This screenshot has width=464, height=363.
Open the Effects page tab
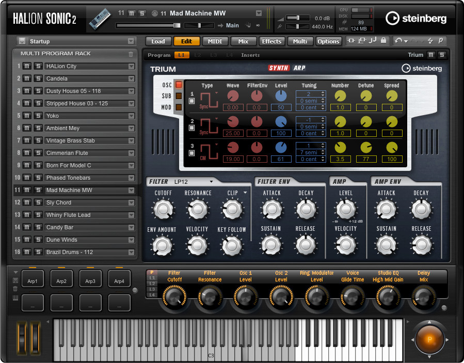pyautogui.click(x=271, y=41)
